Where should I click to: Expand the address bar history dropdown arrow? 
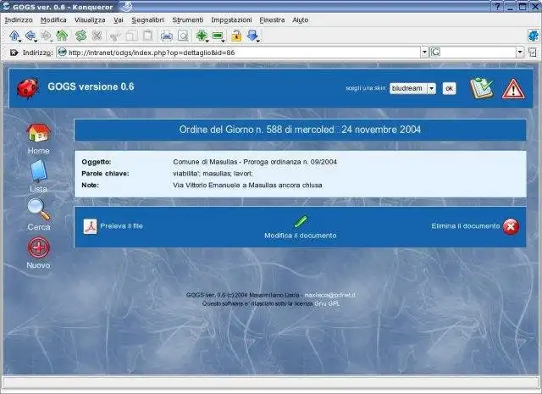424,53
